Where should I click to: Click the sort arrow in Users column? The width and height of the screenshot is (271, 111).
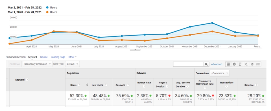click(x=87, y=85)
